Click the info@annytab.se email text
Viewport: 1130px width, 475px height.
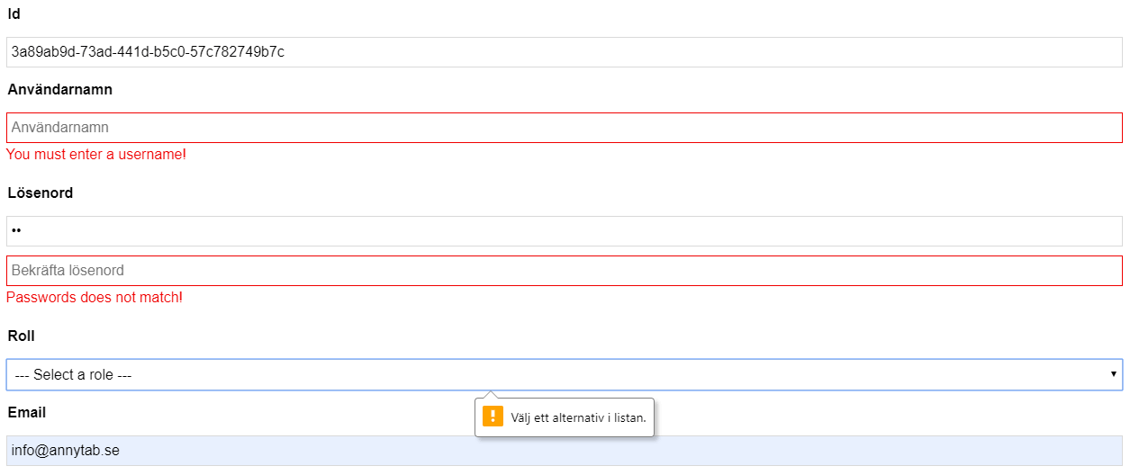pos(66,451)
